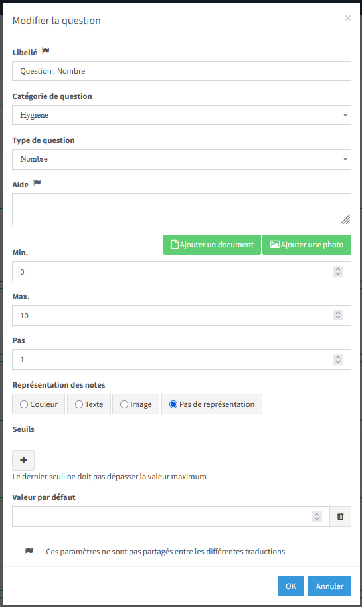Click the flag icon beside the translations note

29,551
